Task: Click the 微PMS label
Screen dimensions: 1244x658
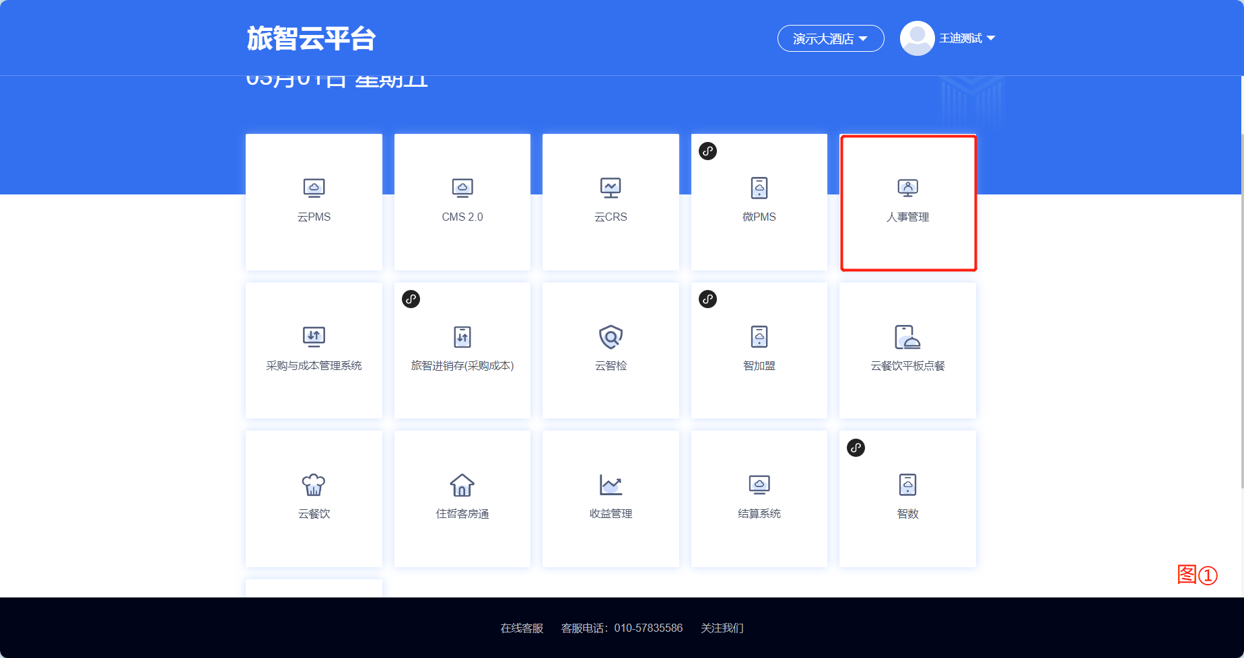Action: tap(759, 217)
